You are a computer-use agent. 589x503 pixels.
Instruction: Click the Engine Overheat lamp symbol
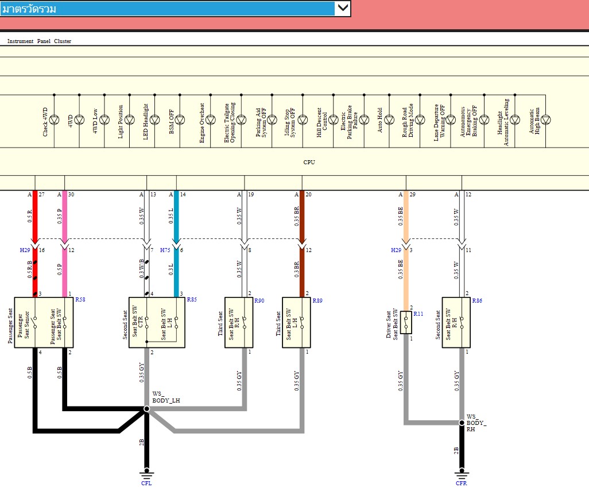(x=210, y=120)
